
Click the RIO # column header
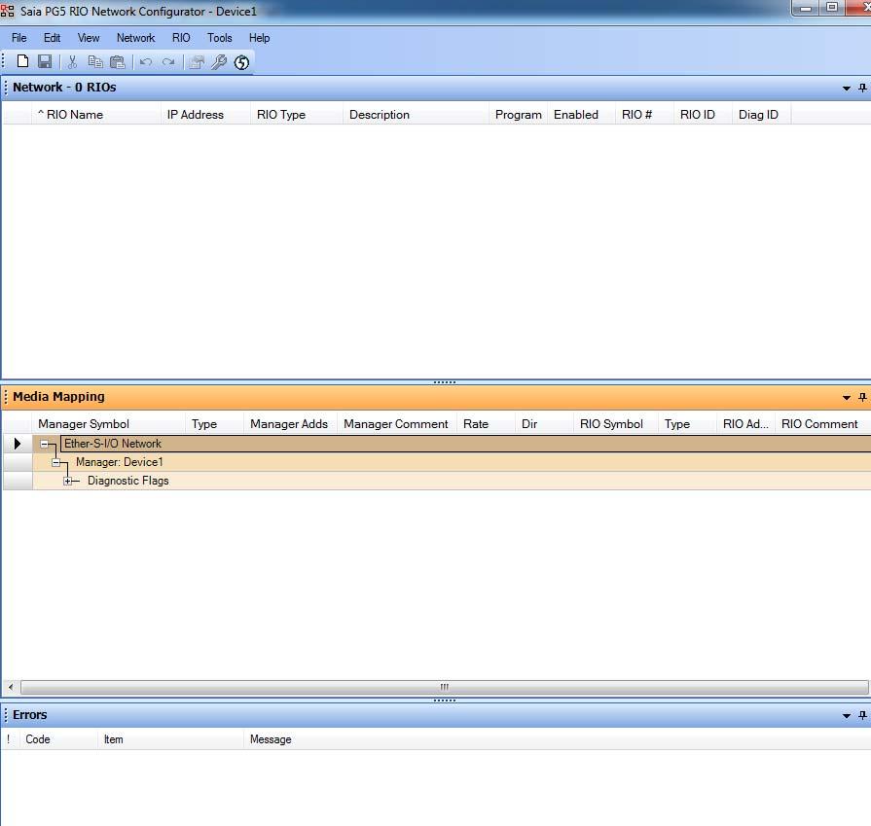tap(644, 115)
